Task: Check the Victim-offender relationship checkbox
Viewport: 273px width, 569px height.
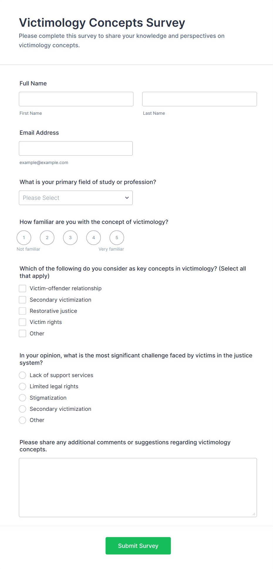Action: (22, 288)
